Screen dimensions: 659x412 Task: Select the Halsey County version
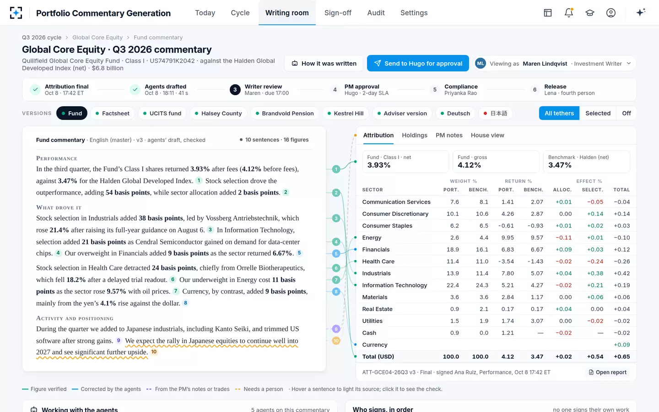click(x=218, y=113)
